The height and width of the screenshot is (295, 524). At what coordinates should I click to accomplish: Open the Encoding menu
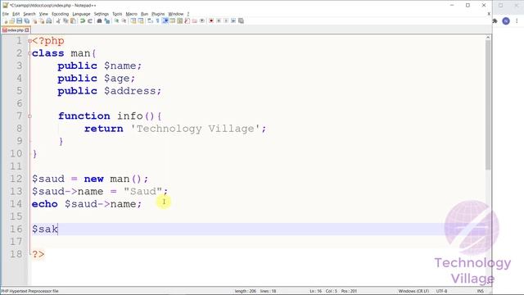point(60,14)
